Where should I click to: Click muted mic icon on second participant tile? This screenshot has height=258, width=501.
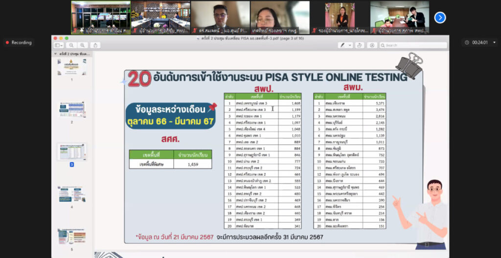(x=135, y=31)
